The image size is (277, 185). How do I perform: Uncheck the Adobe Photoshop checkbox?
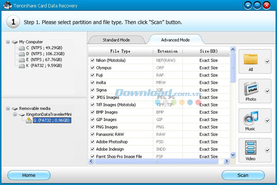(92, 142)
